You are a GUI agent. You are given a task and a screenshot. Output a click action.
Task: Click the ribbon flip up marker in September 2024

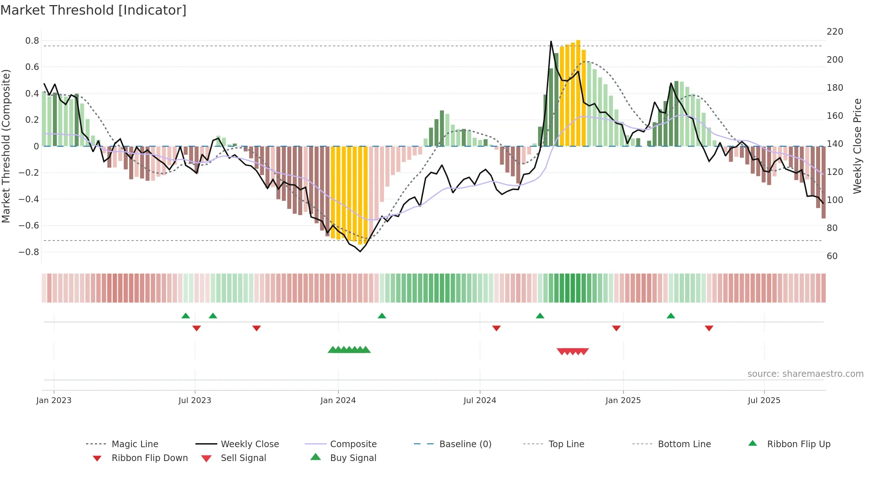click(540, 316)
